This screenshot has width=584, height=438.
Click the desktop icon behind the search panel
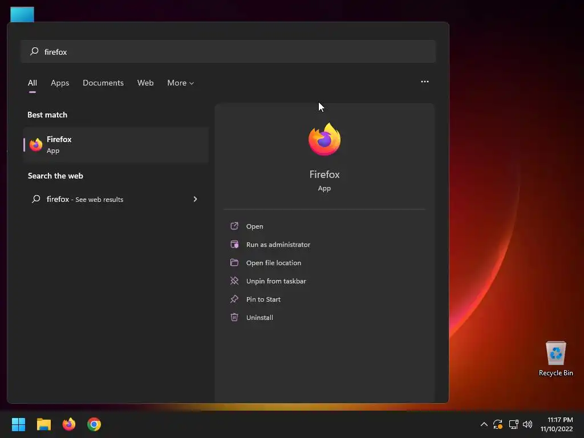click(x=22, y=14)
